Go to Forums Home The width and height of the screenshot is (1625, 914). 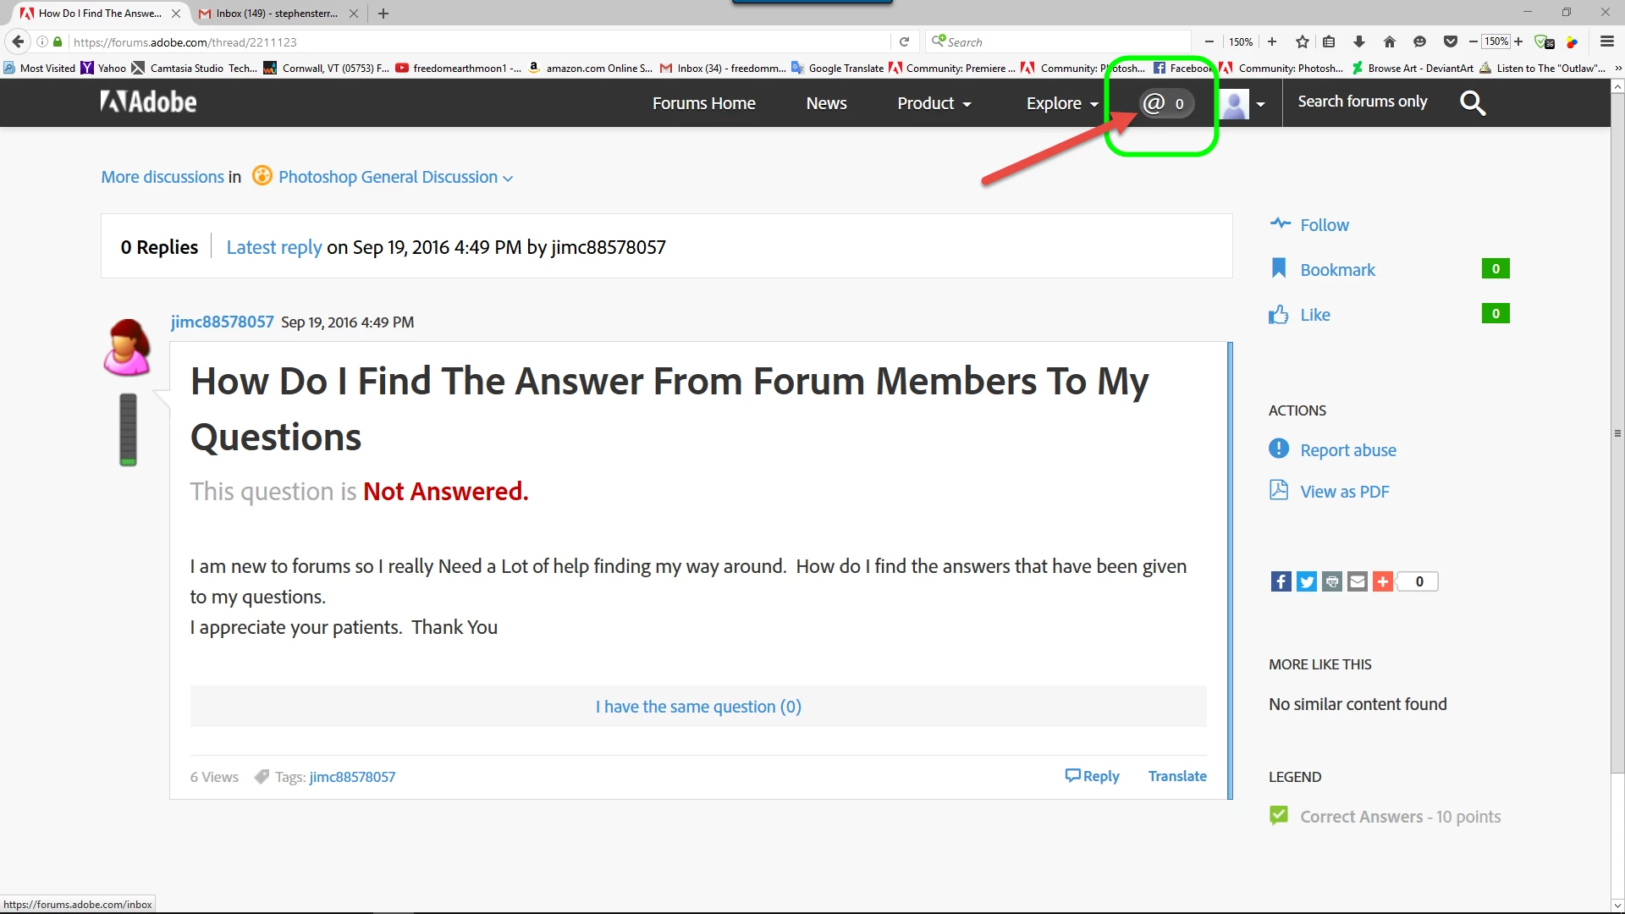point(703,103)
